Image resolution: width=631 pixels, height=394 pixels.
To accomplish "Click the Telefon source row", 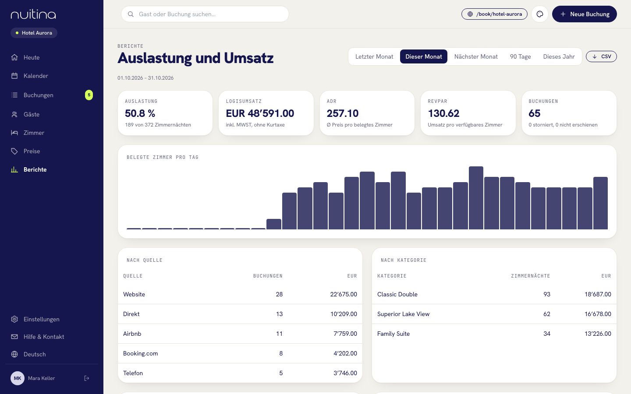I will click(240, 373).
